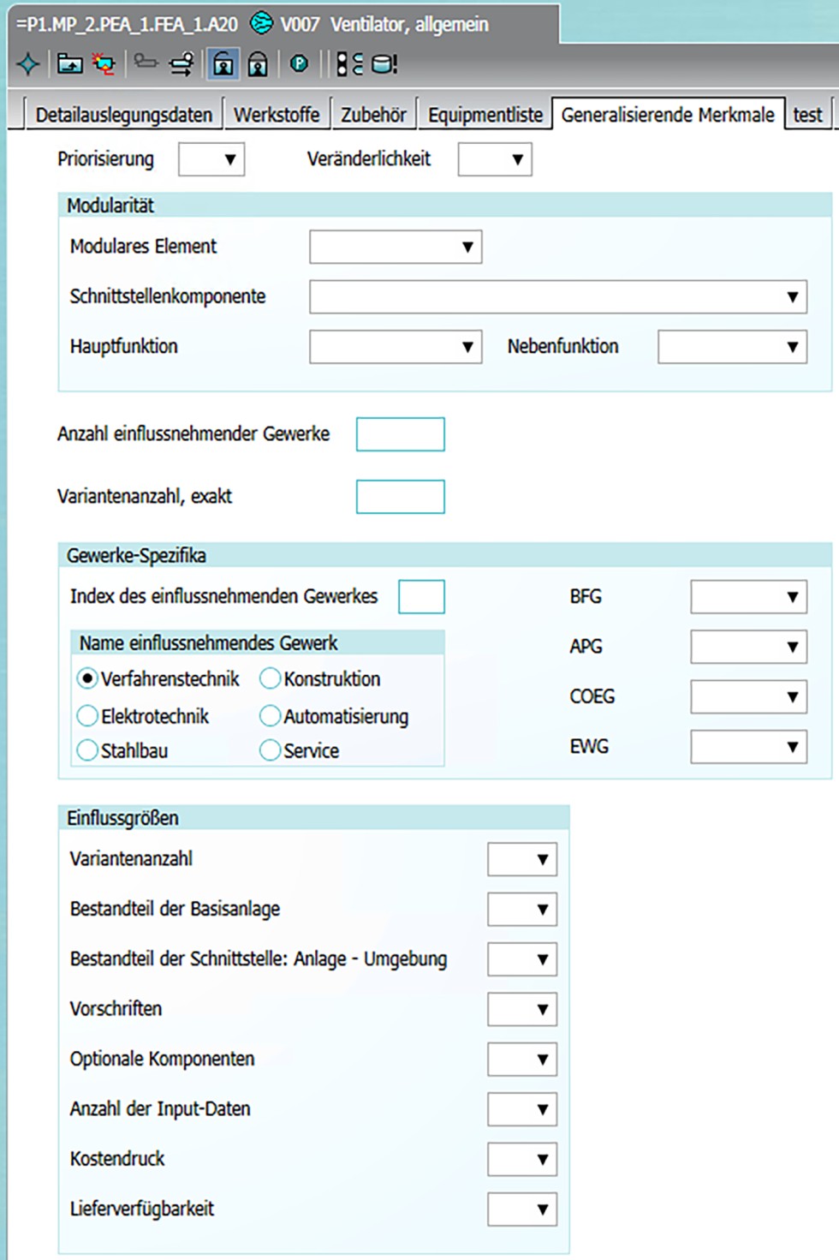Select the Elektrotechnik radio button
839x1260 pixels.
87,715
